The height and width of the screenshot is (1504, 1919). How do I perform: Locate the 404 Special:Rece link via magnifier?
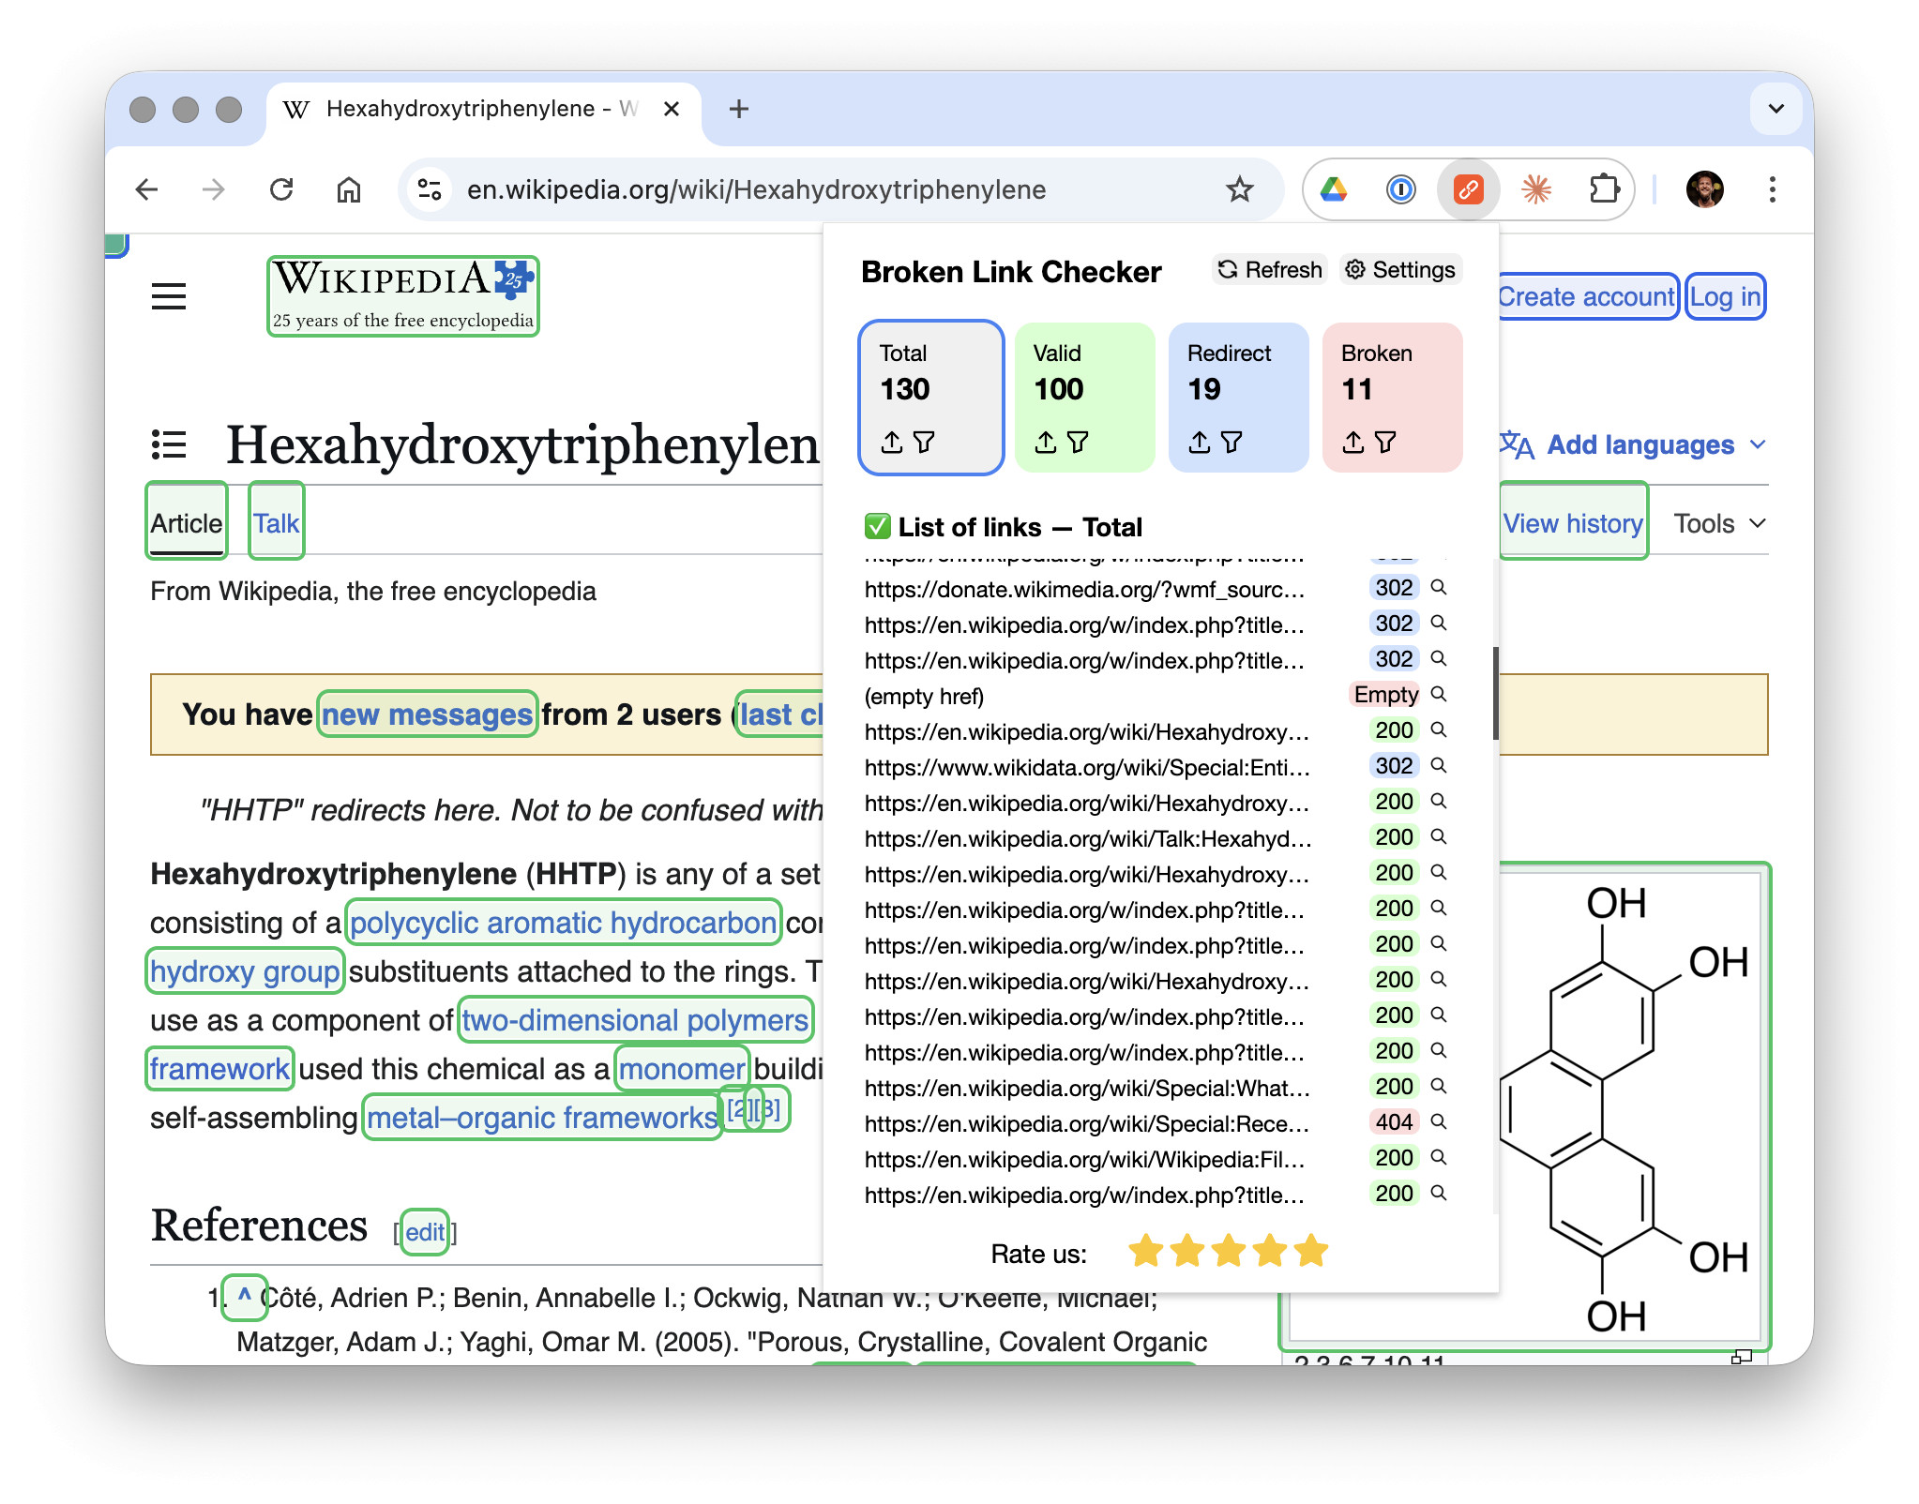point(1439,1122)
